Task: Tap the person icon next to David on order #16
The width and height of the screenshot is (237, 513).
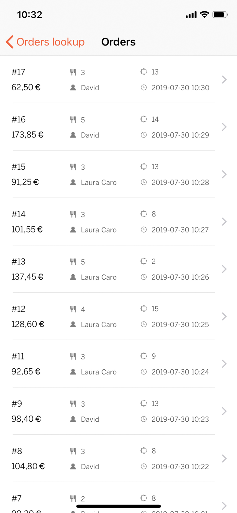Action: click(73, 135)
